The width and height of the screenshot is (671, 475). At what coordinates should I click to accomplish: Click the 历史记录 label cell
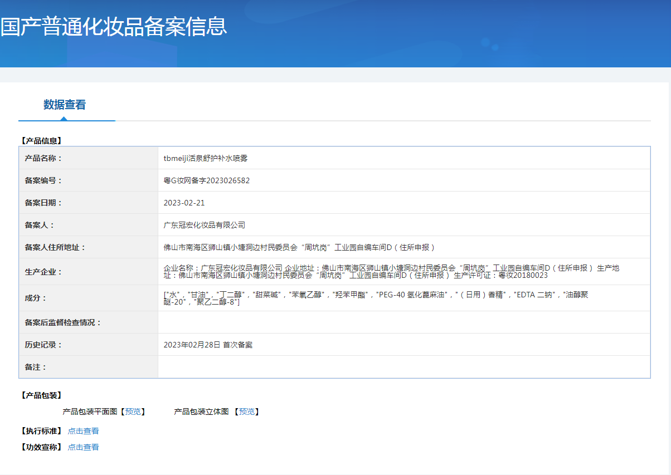point(89,345)
